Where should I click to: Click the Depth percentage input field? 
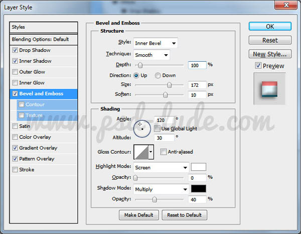[x=197, y=65]
